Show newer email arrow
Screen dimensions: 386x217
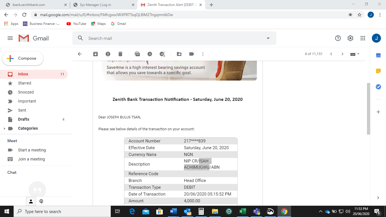click(x=331, y=54)
